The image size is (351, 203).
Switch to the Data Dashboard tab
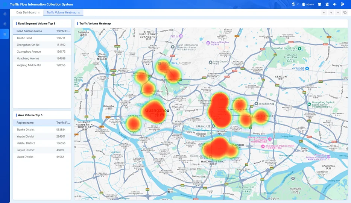coord(26,12)
